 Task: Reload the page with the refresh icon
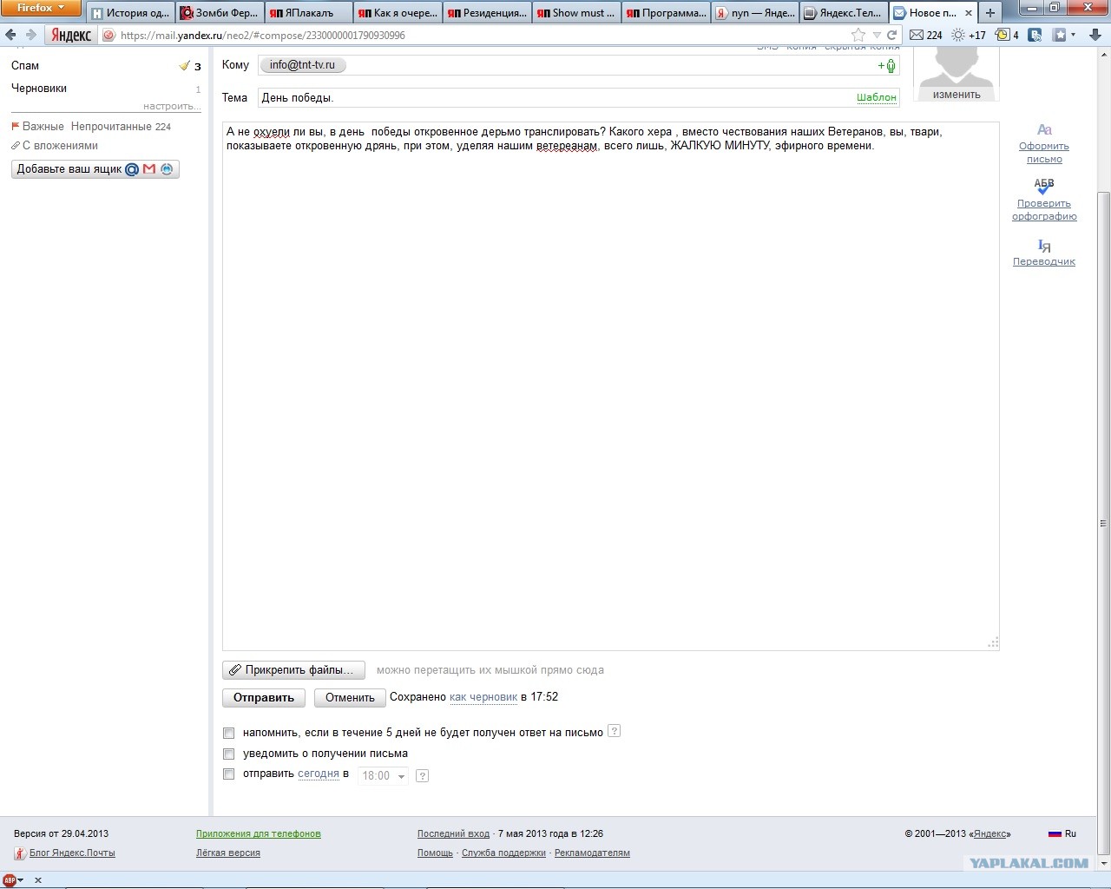[x=891, y=35]
